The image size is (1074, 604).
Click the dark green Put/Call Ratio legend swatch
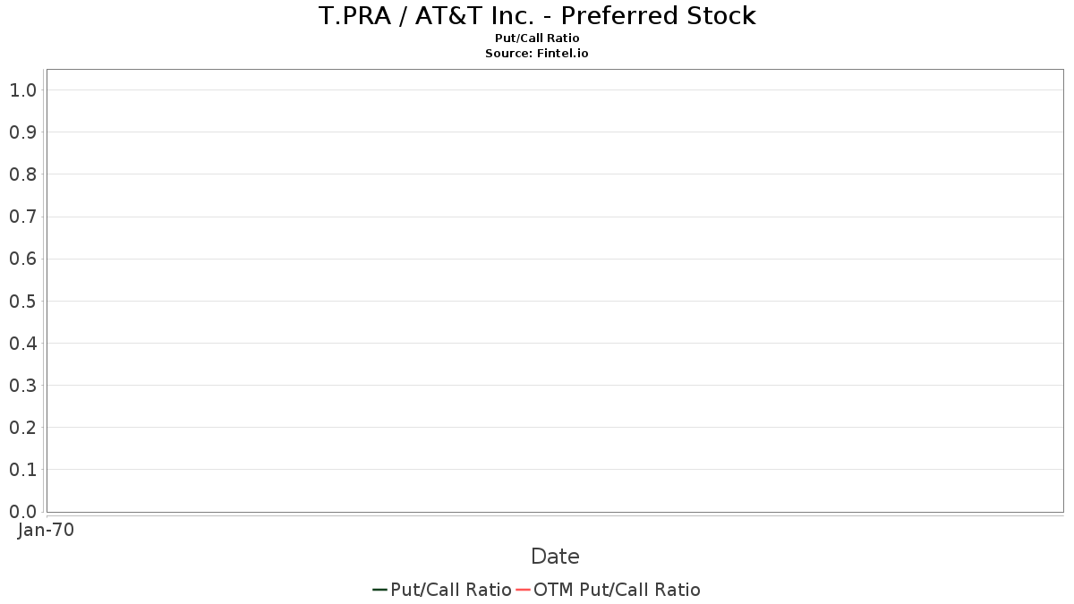(380, 590)
